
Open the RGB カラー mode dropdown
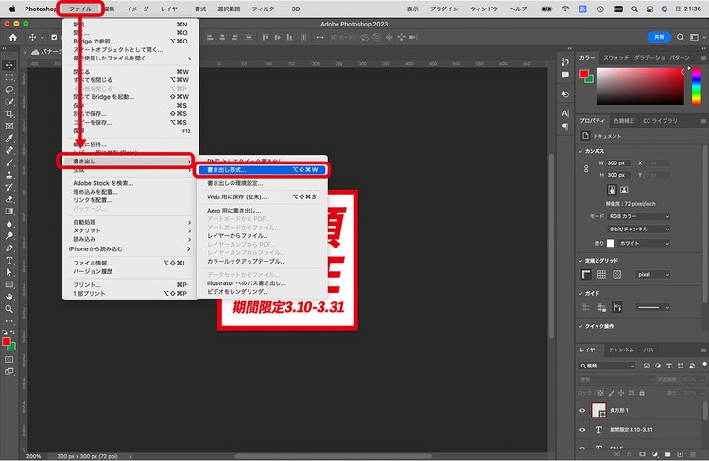(639, 216)
